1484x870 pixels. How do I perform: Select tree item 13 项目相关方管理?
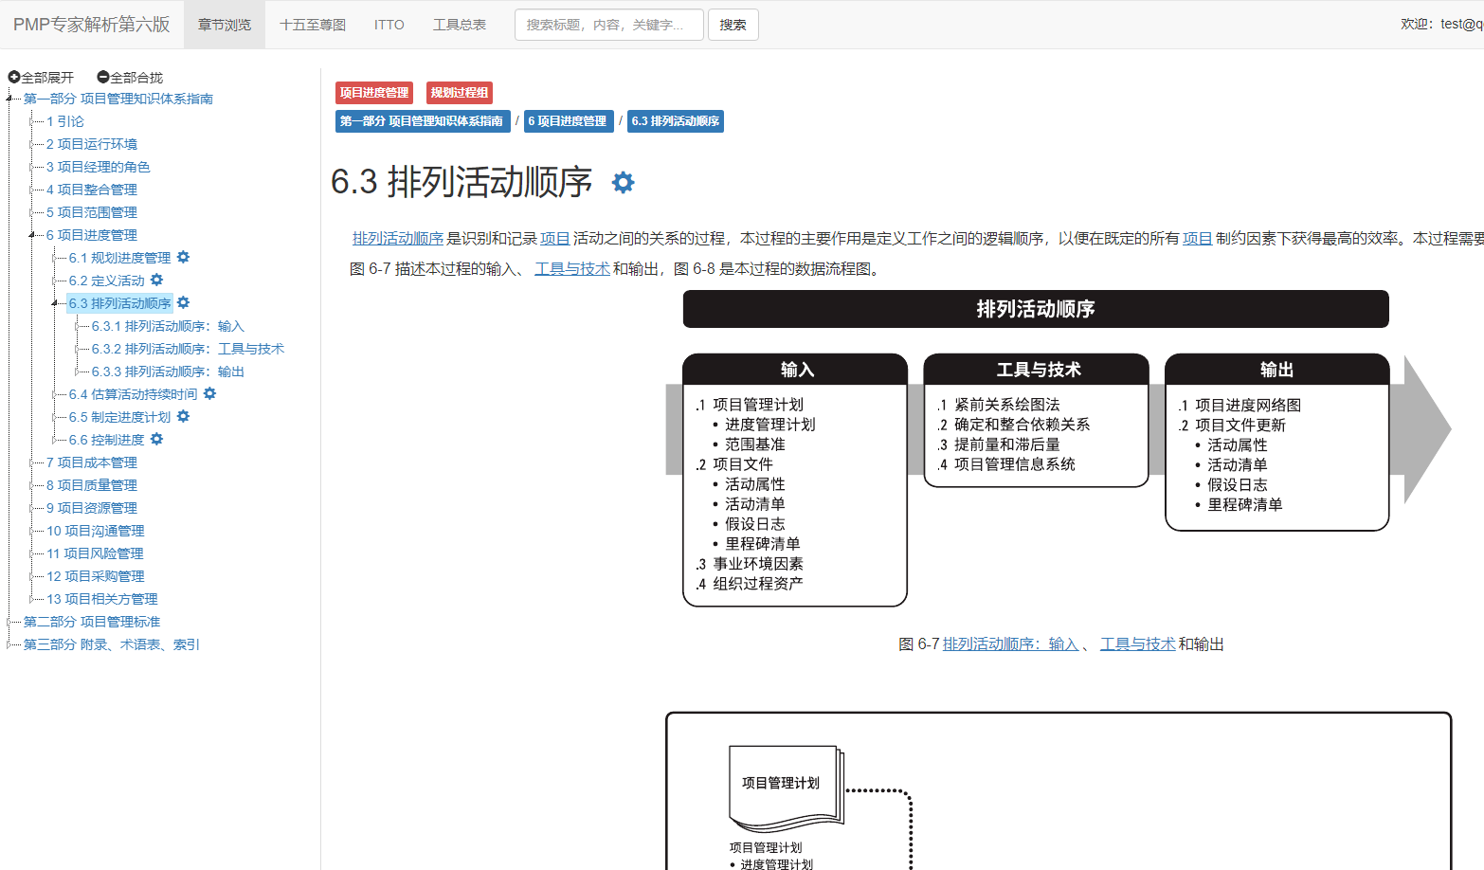coord(102,599)
